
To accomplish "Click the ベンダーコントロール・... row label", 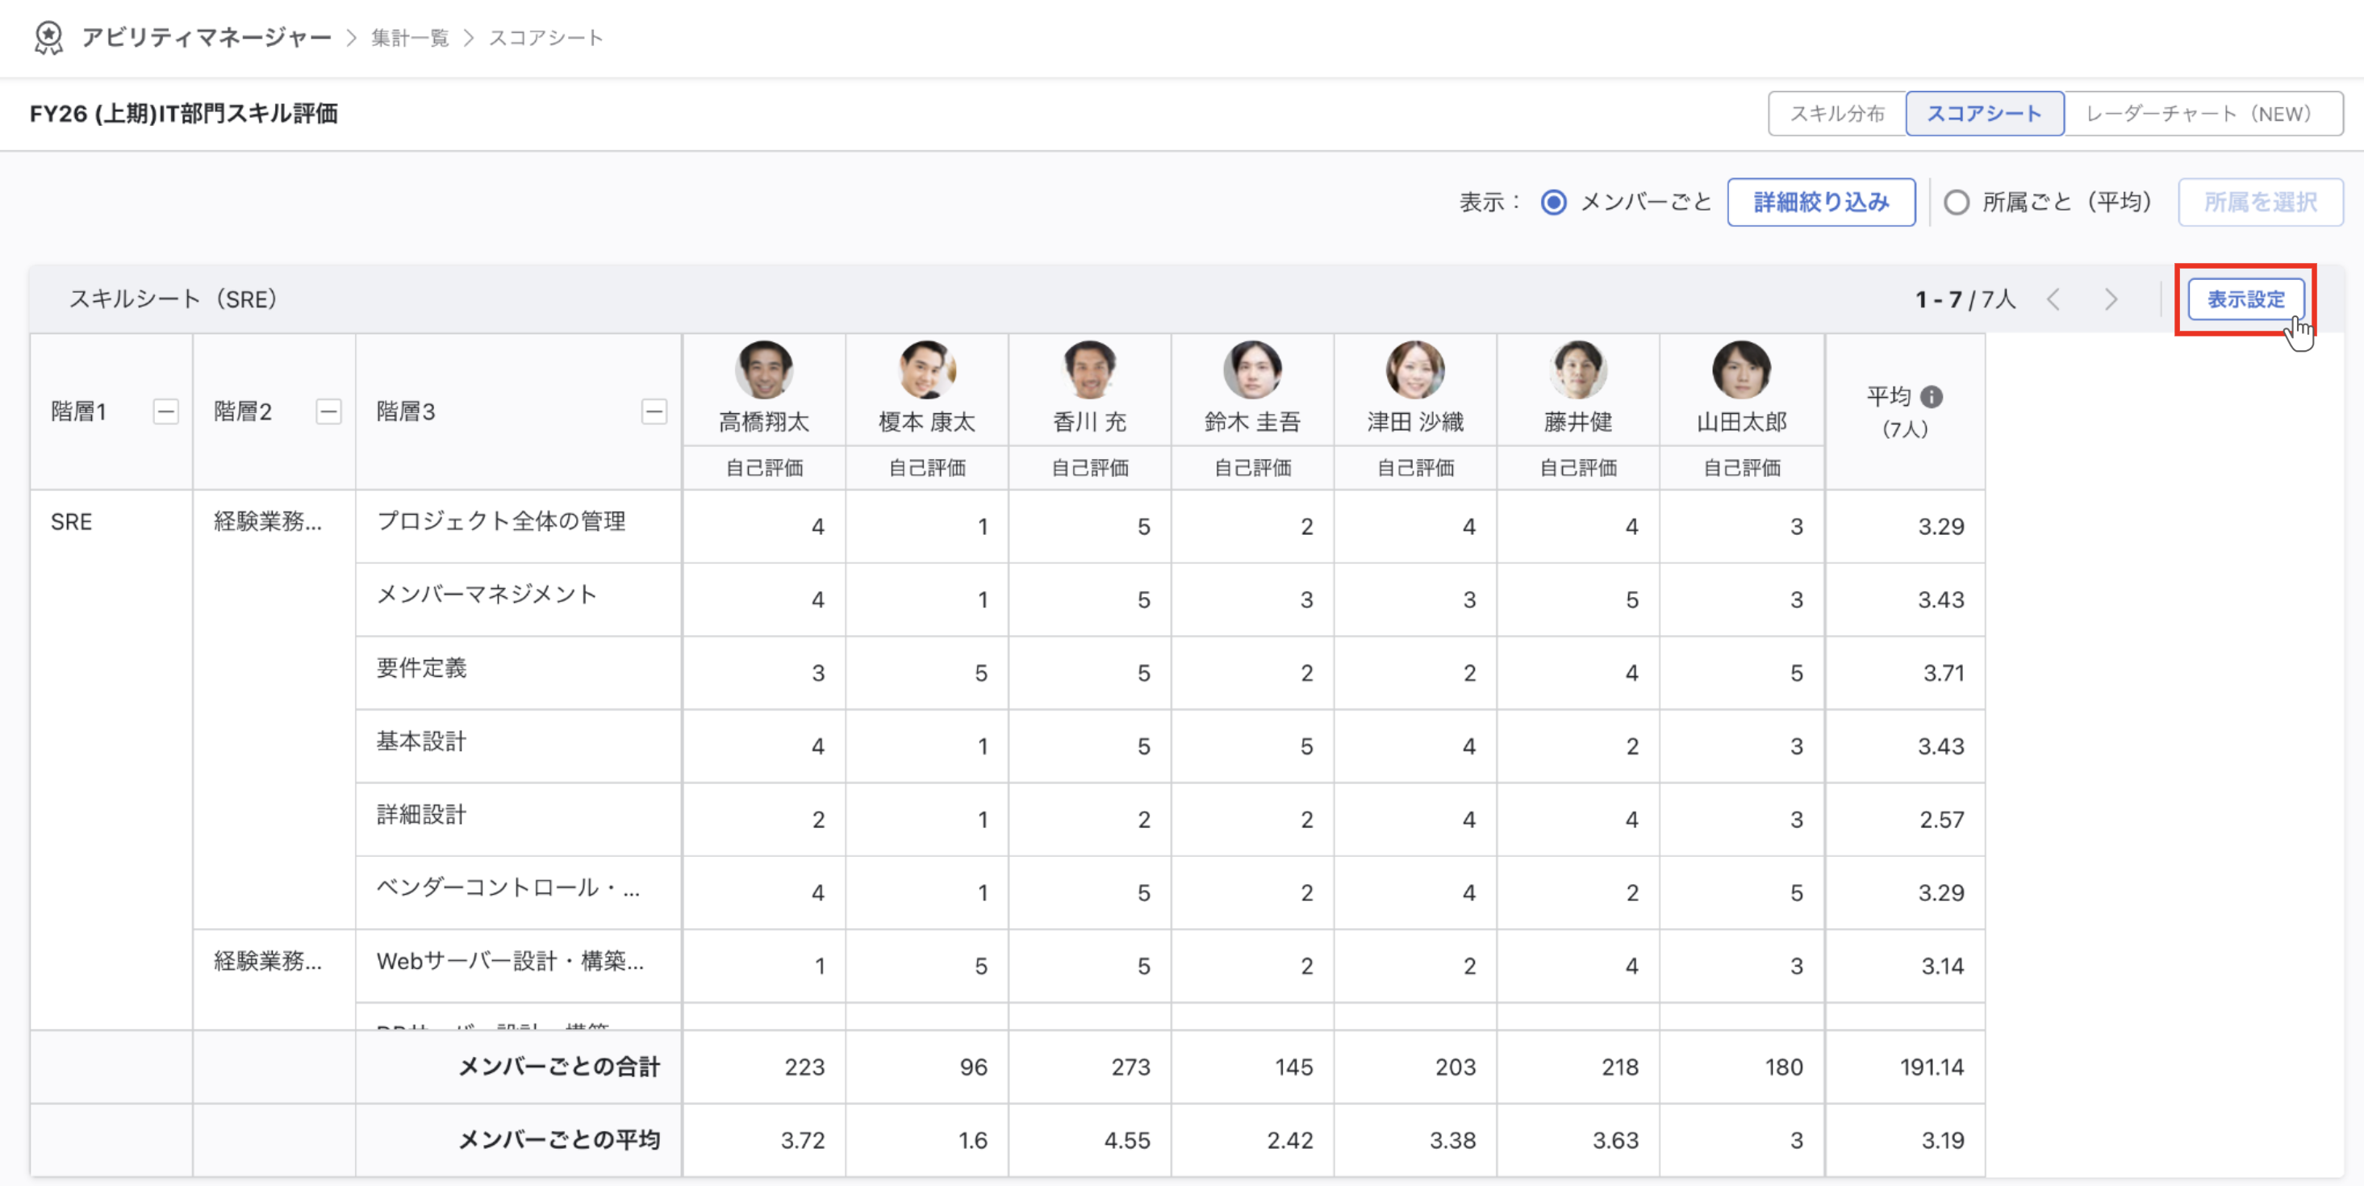I will pos(508,887).
